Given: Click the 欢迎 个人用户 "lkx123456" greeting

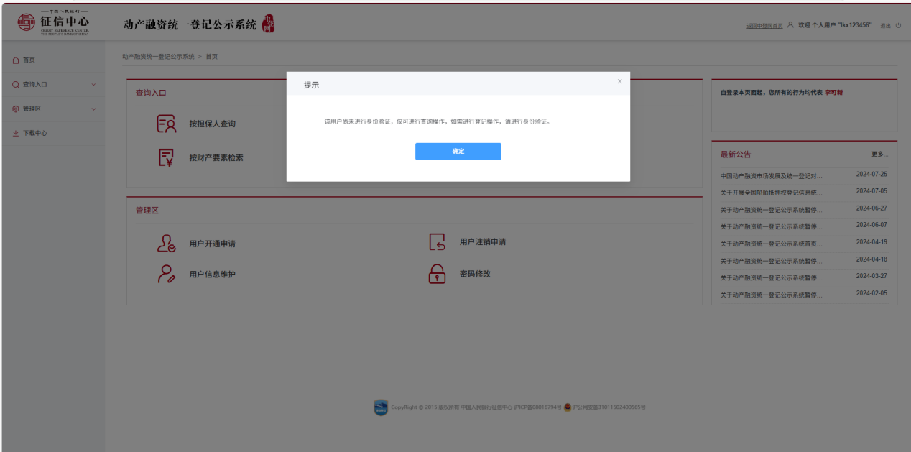Looking at the screenshot, I should [835, 25].
